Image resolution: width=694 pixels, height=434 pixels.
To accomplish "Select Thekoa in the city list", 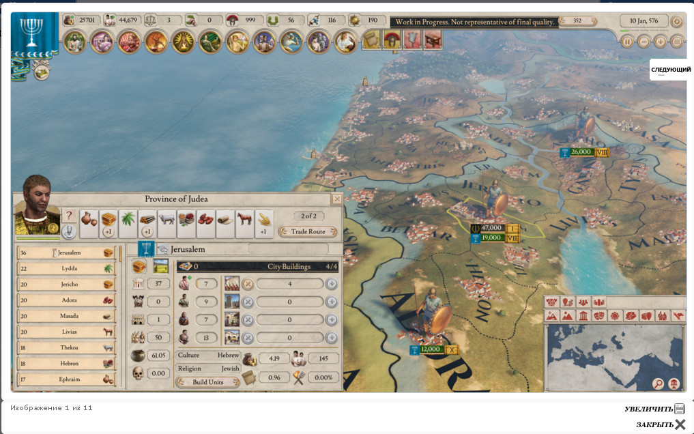I will pyautogui.click(x=67, y=348).
